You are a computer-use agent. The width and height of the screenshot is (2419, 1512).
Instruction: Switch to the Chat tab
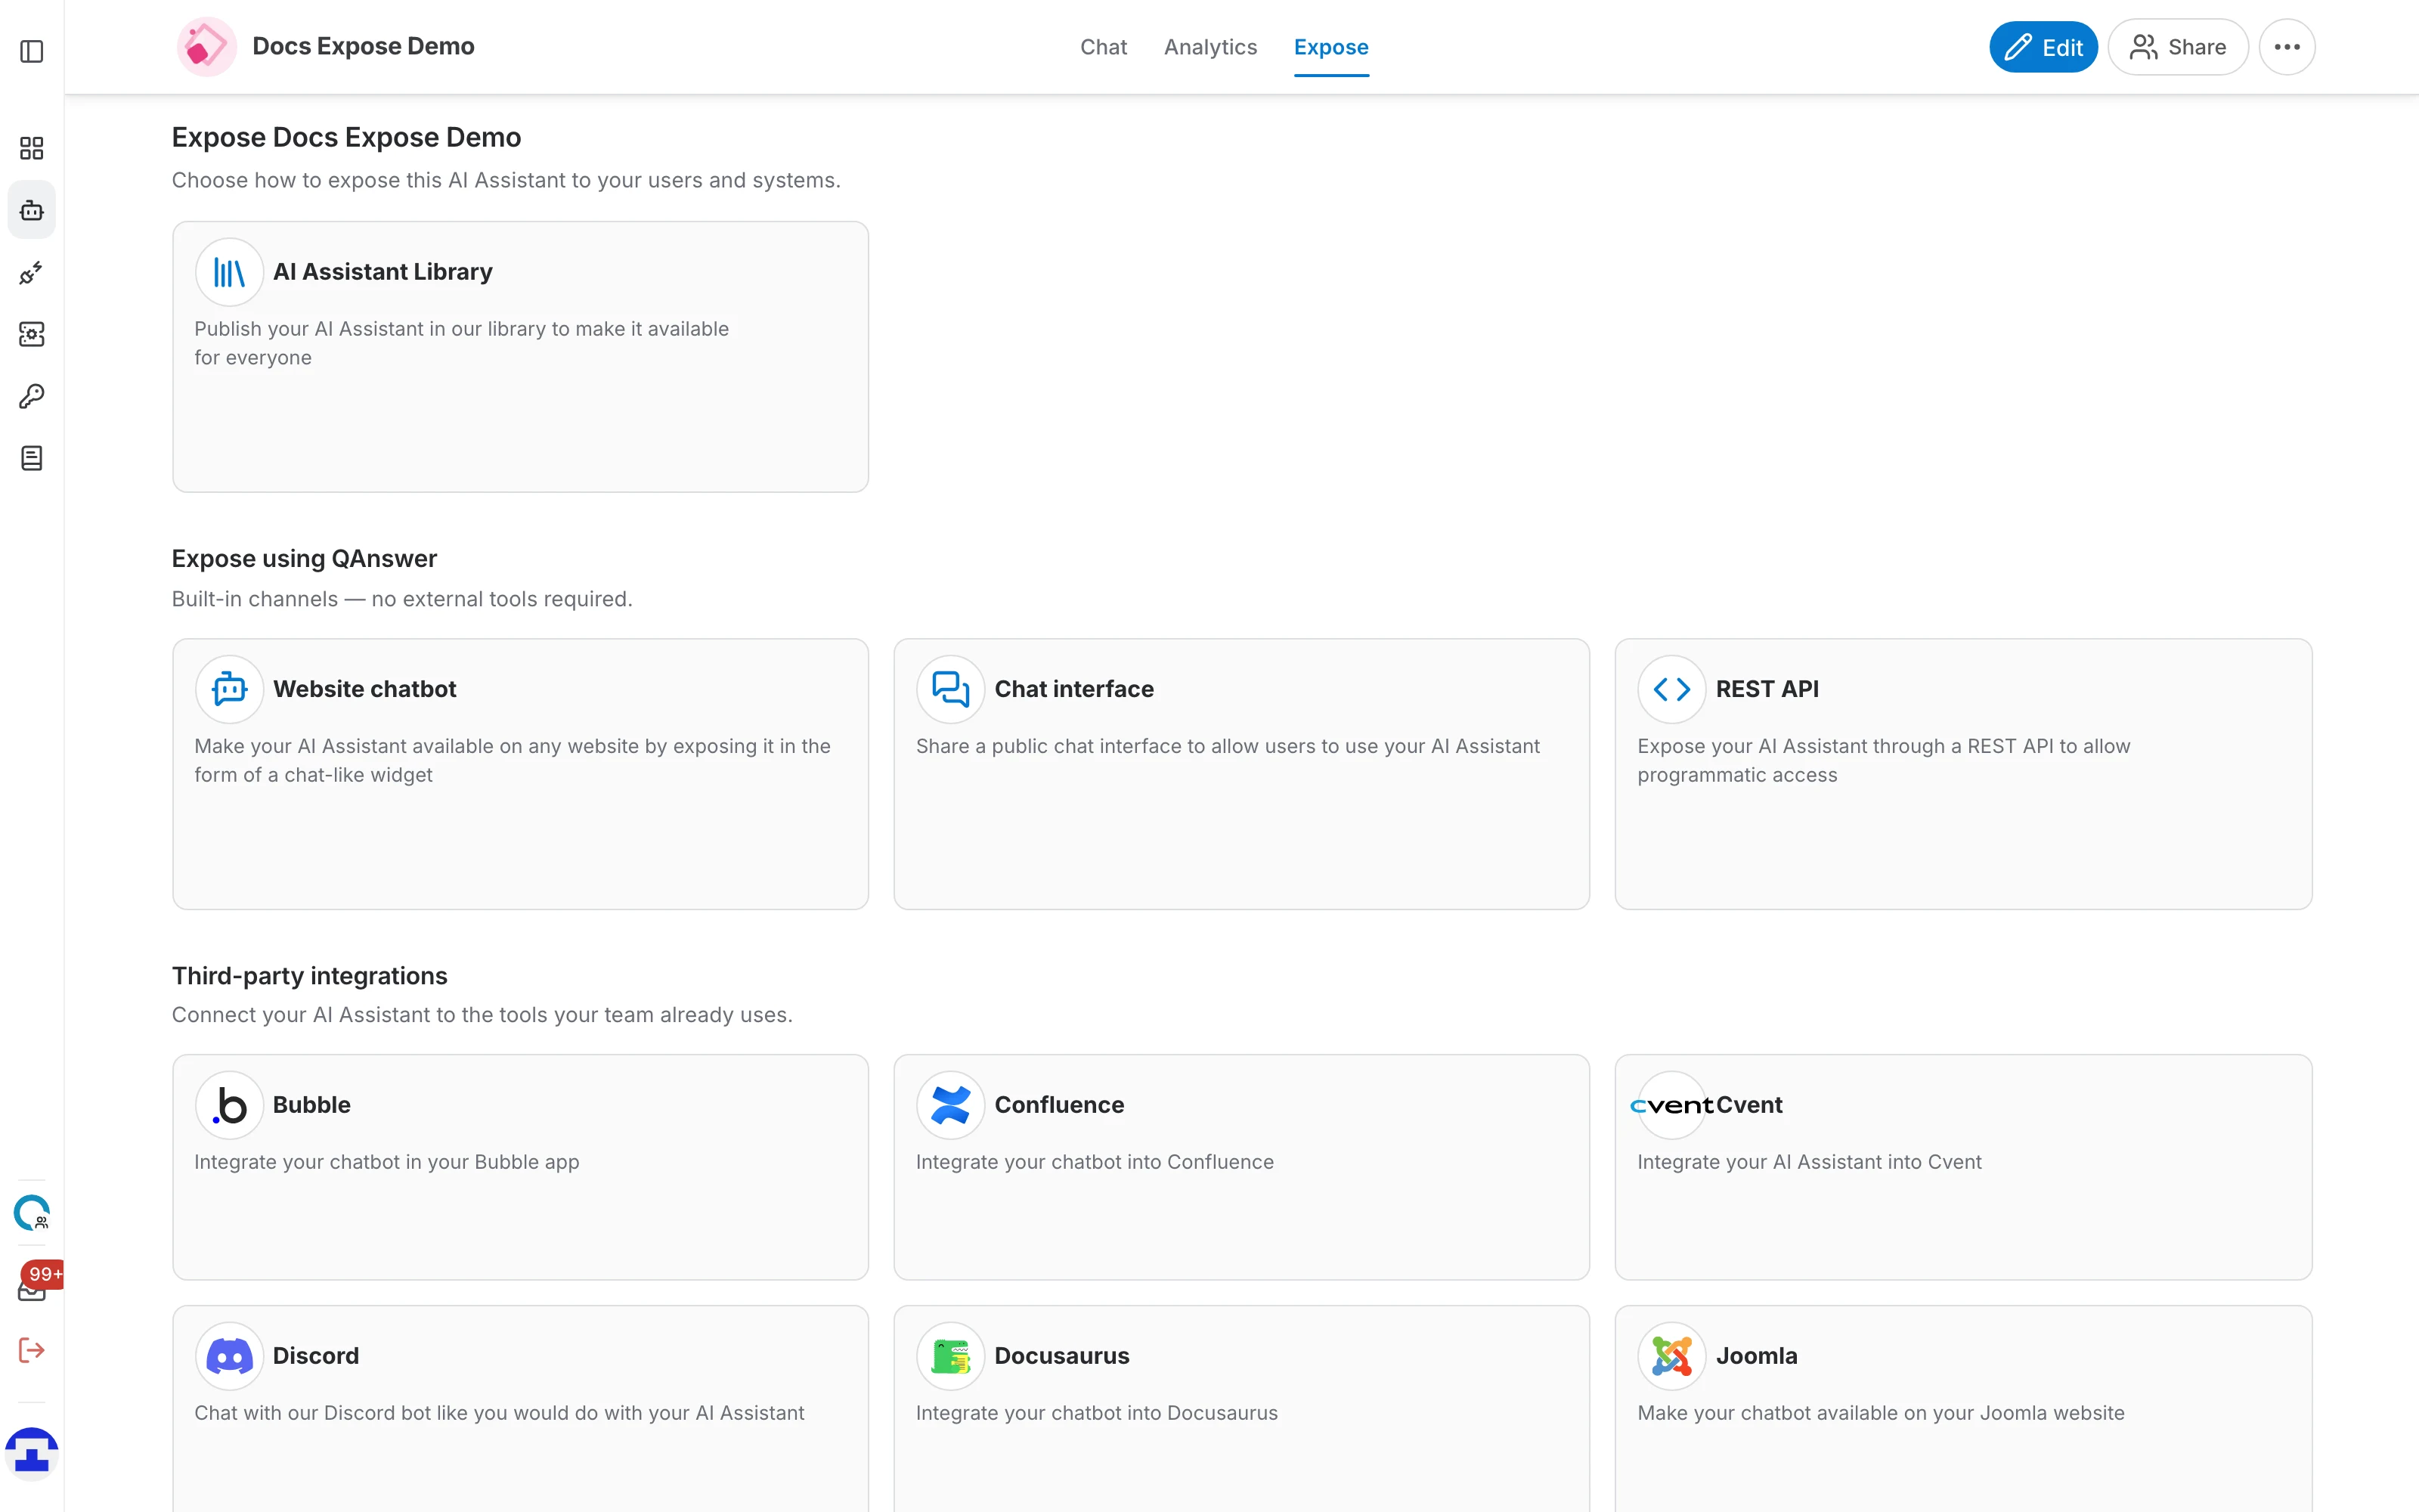(x=1103, y=47)
